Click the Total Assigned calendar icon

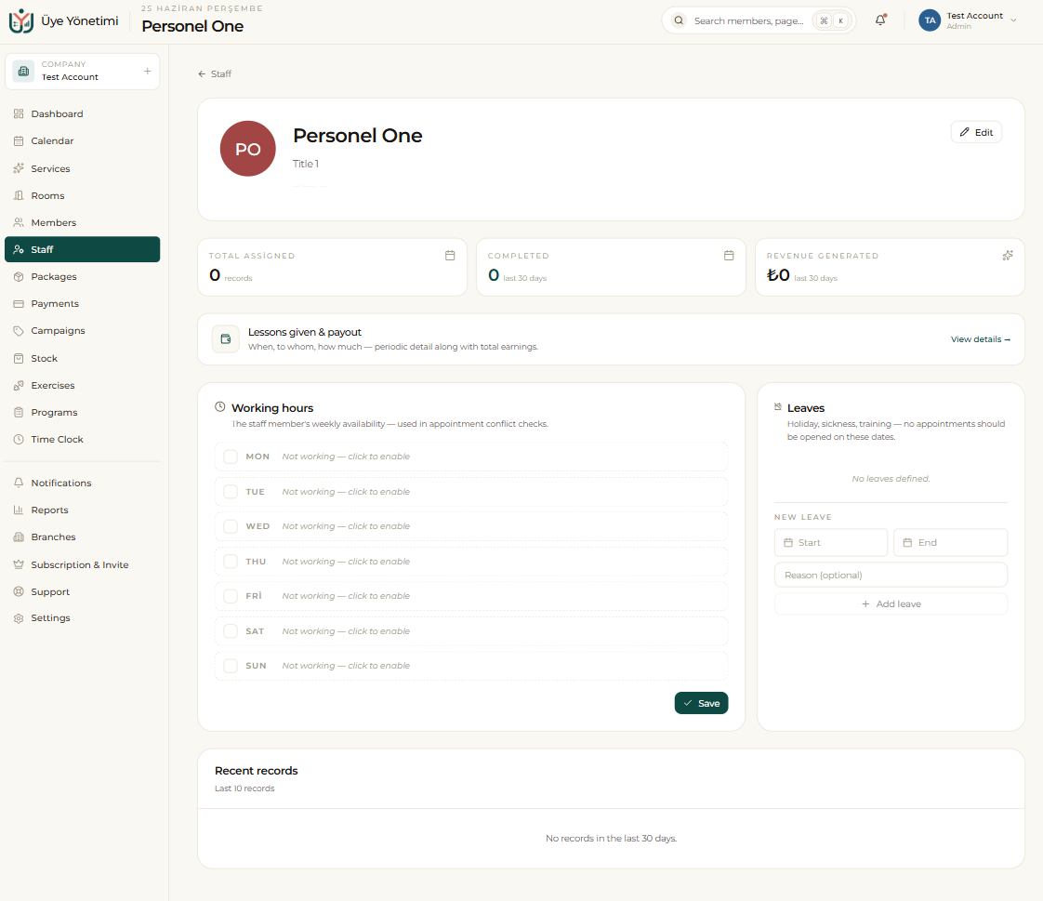(450, 256)
